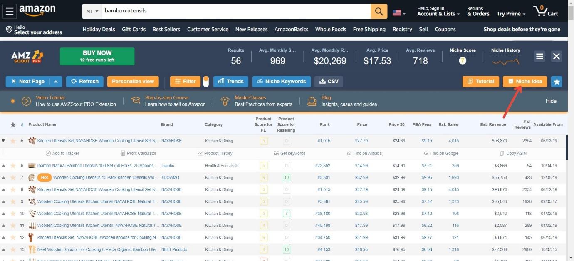Image resolution: width=574 pixels, height=261 pixels.
Task: Open the Try Prime dropdown
Action: [511, 14]
